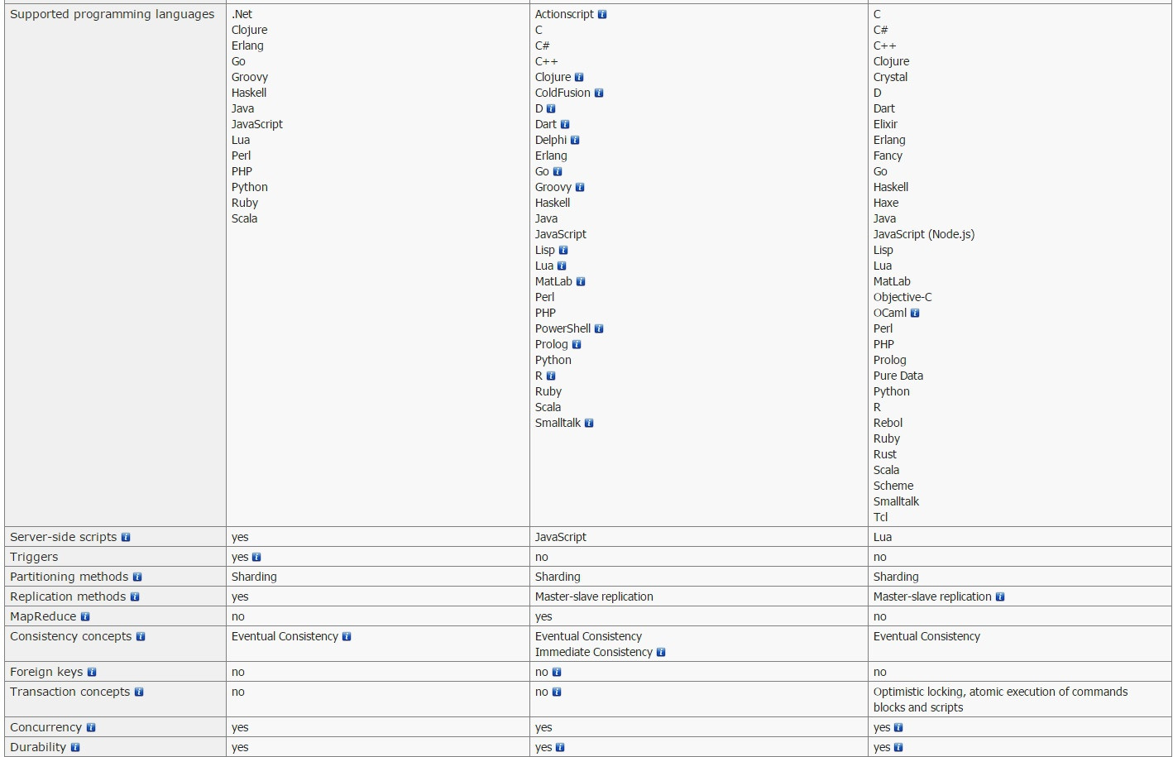Select the 'Tcl' language entry

pos(880,517)
